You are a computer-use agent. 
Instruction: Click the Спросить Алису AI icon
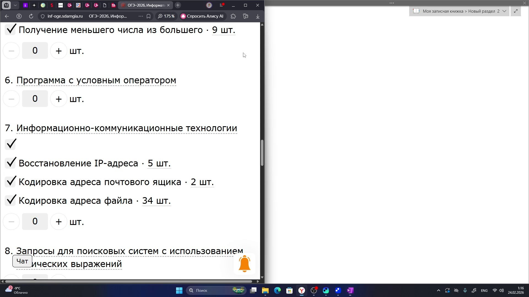(183, 16)
